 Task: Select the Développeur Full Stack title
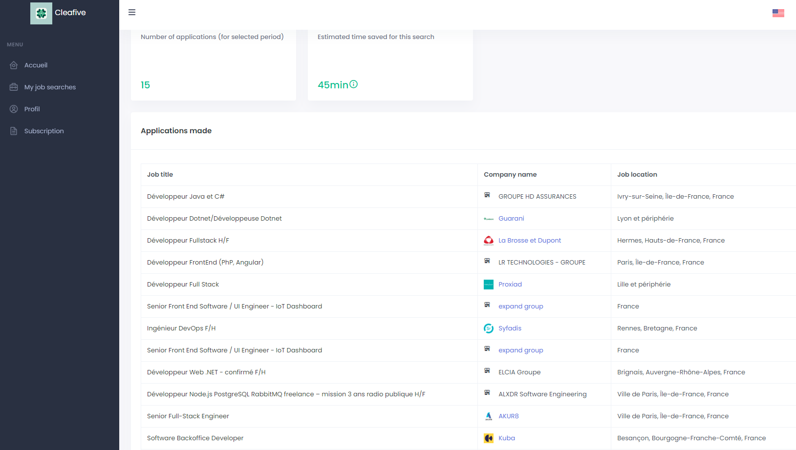click(183, 285)
